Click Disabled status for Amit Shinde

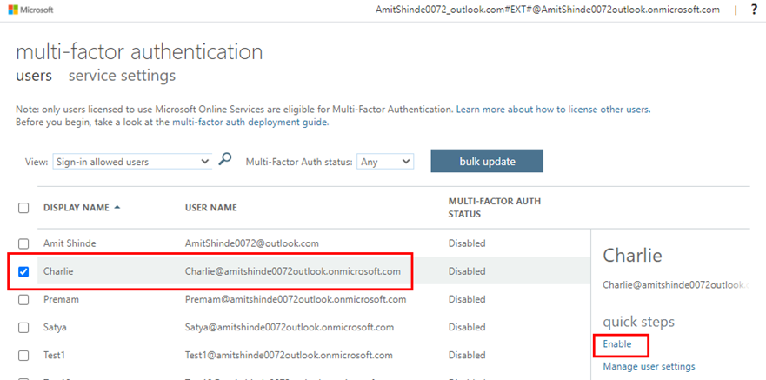tap(467, 243)
